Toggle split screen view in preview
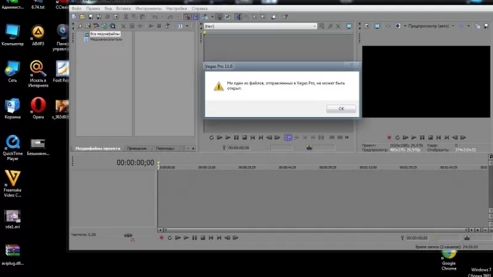The image size is (493, 277). (397, 26)
